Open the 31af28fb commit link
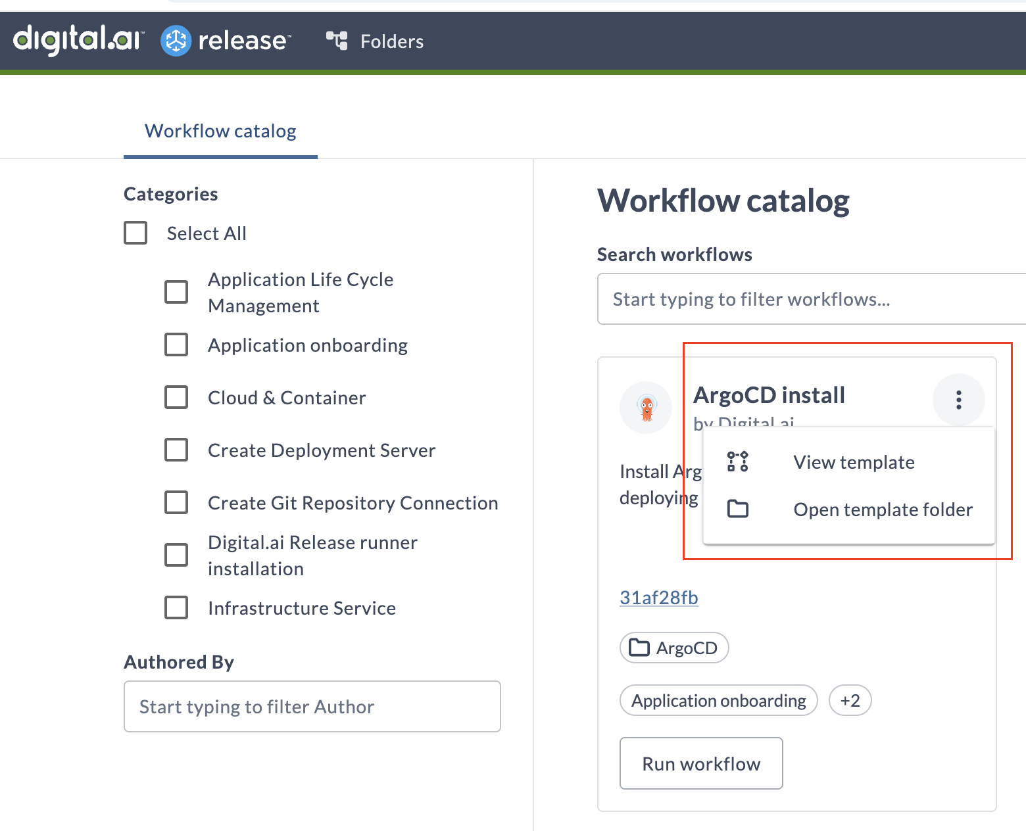 pyautogui.click(x=658, y=598)
